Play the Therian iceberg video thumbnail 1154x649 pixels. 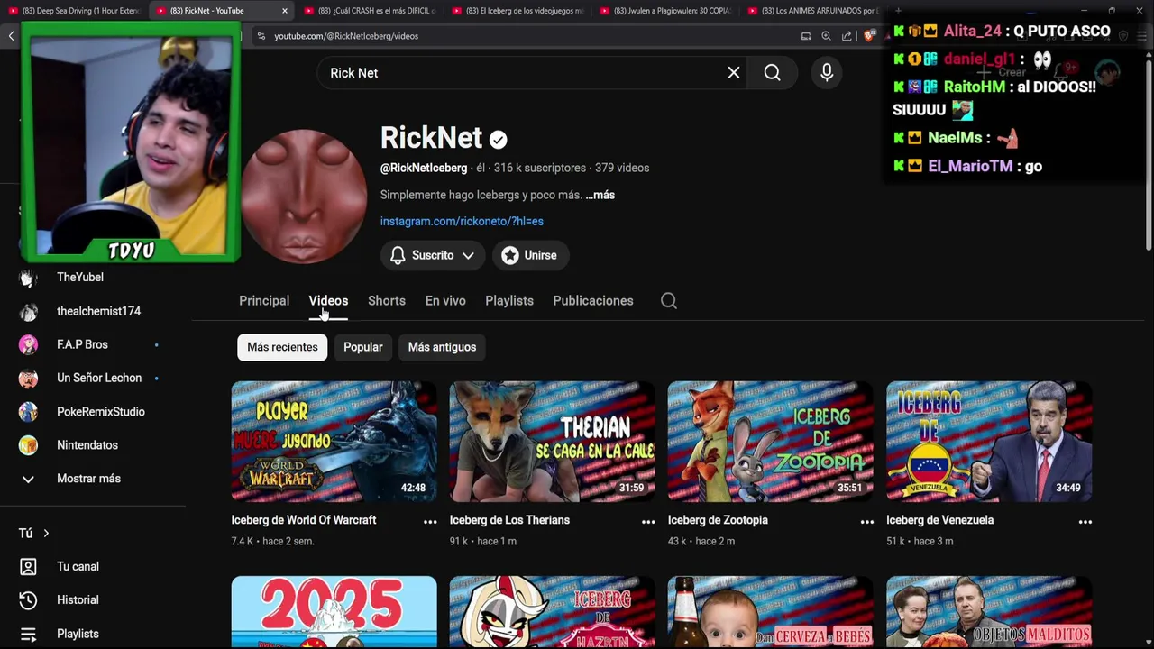[553, 441]
